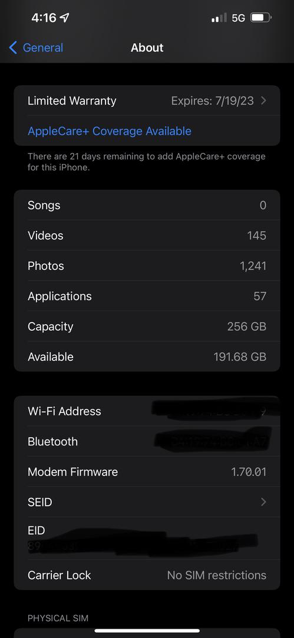Tap the Applications row showing 57

pyautogui.click(x=147, y=296)
